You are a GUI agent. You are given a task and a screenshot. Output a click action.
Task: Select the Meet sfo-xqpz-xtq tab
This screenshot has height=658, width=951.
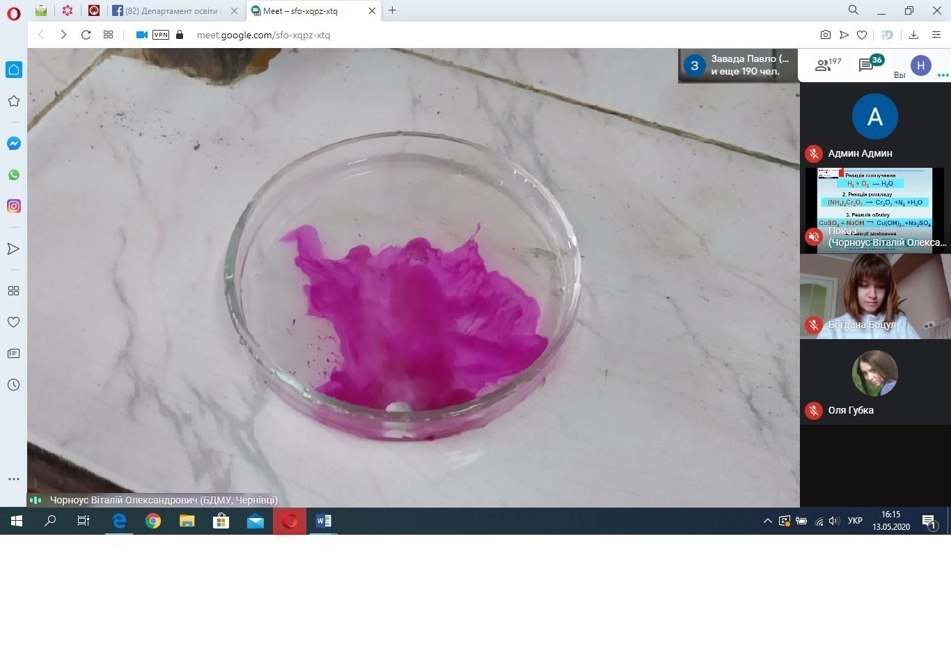point(305,11)
